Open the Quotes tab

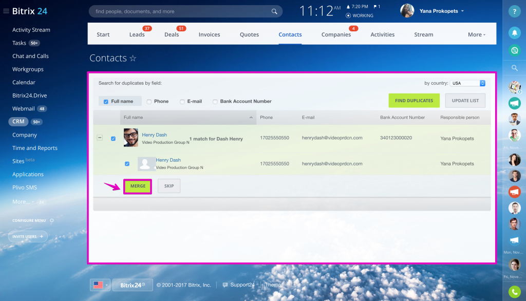[249, 34]
